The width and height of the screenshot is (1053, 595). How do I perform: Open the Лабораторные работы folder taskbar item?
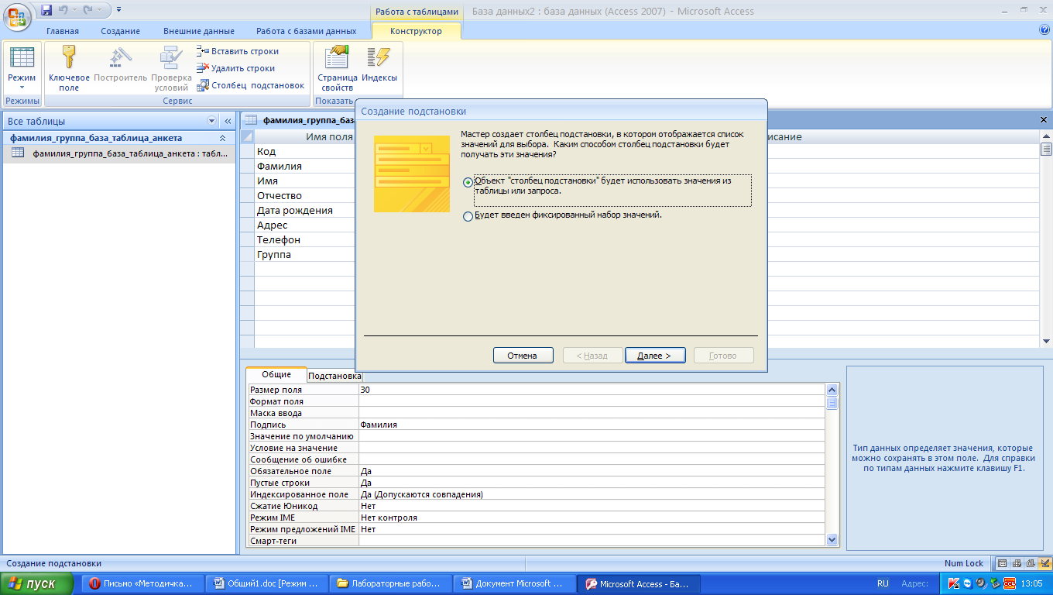(391, 583)
